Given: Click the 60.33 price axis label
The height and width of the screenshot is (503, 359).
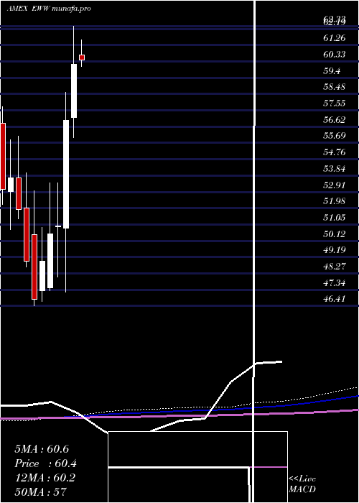Looking at the screenshot, I should click(x=335, y=55).
